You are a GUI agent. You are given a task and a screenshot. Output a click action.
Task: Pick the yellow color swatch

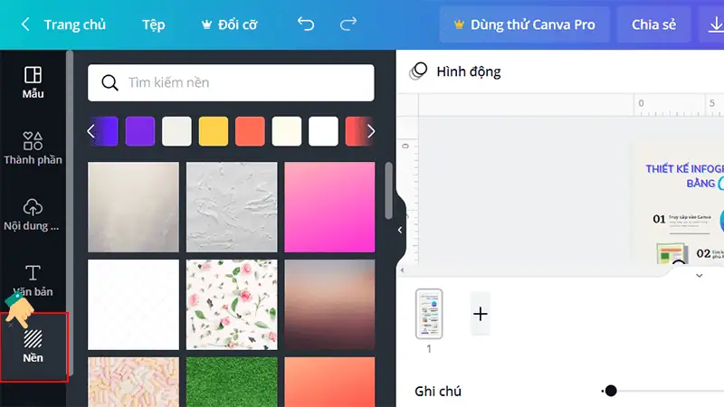click(214, 131)
